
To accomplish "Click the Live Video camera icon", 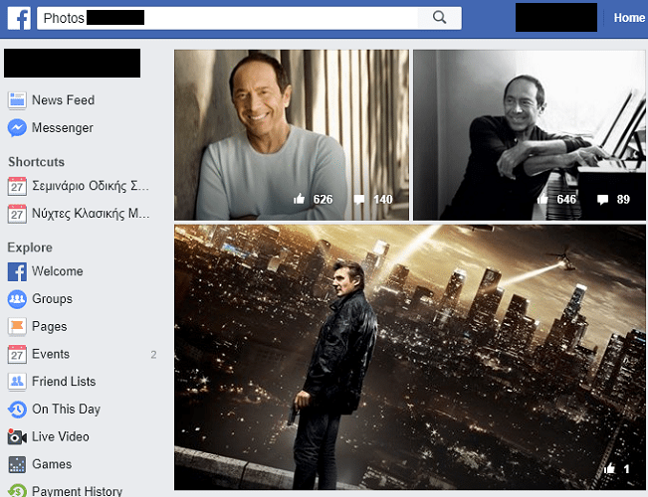I will click(17, 436).
